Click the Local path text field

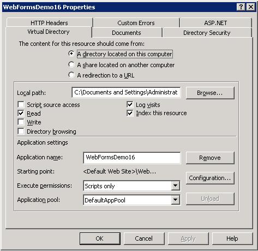pyautogui.click(x=126, y=92)
